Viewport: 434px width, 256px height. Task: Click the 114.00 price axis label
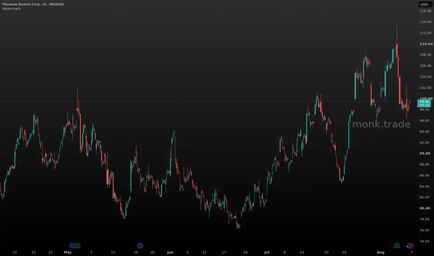pyautogui.click(x=426, y=22)
